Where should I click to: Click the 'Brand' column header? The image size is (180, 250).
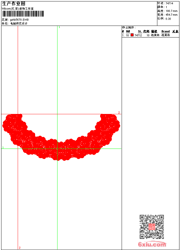[x=165, y=31]
